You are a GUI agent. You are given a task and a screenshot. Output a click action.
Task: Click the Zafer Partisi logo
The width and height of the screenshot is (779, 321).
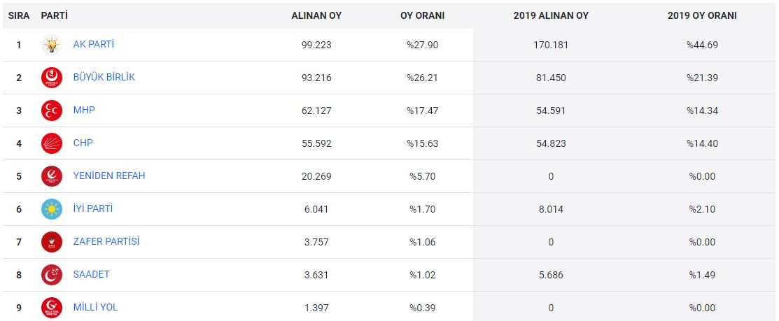[x=52, y=242]
